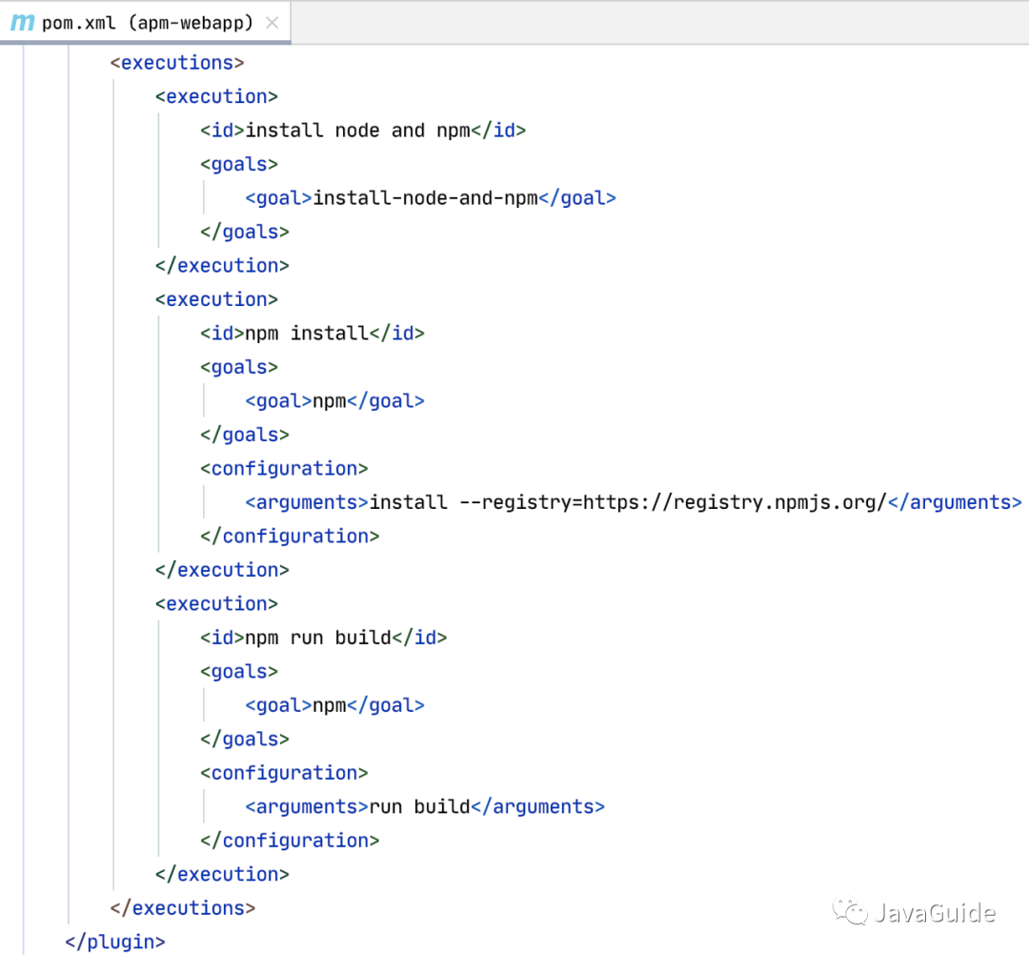The image size is (1029, 955).
Task: Click the closing </id> tag after 'npm run build'
Action: pos(419,638)
